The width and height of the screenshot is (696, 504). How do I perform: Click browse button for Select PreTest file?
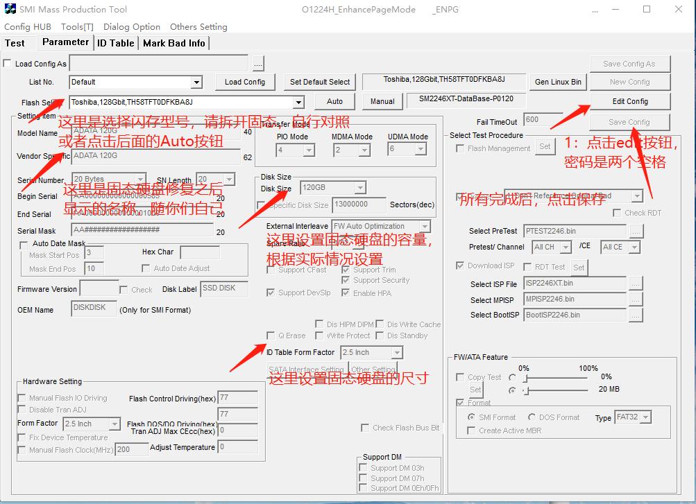click(x=635, y=231)
